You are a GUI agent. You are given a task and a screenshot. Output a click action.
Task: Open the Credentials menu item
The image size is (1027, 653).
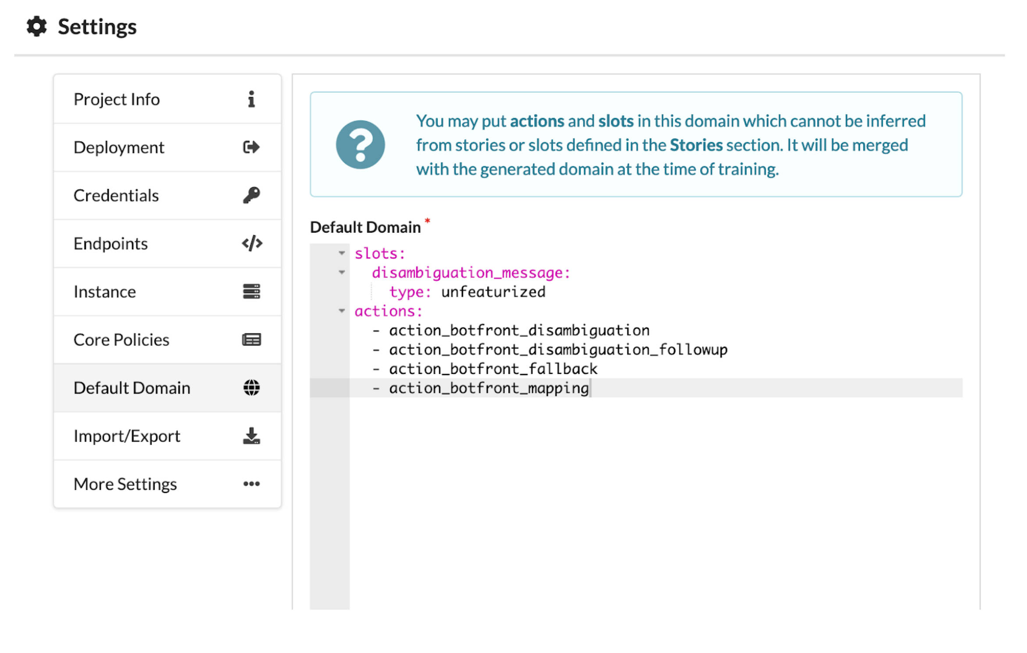(116, 195)
